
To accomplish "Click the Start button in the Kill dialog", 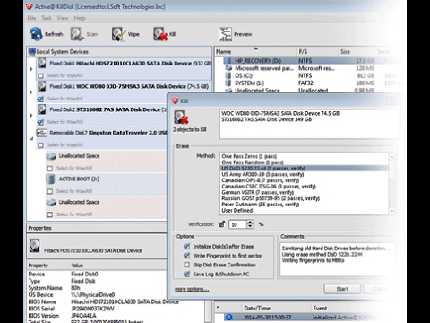I will tap(342, 289).
